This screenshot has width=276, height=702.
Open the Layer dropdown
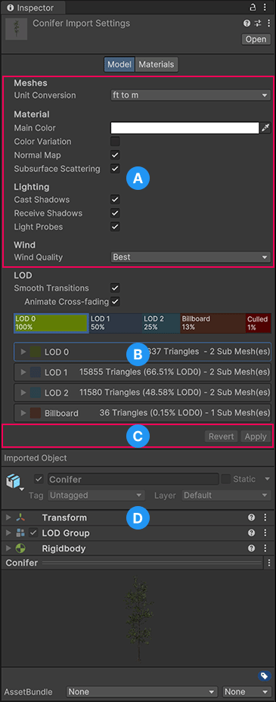tap(226, 495)
